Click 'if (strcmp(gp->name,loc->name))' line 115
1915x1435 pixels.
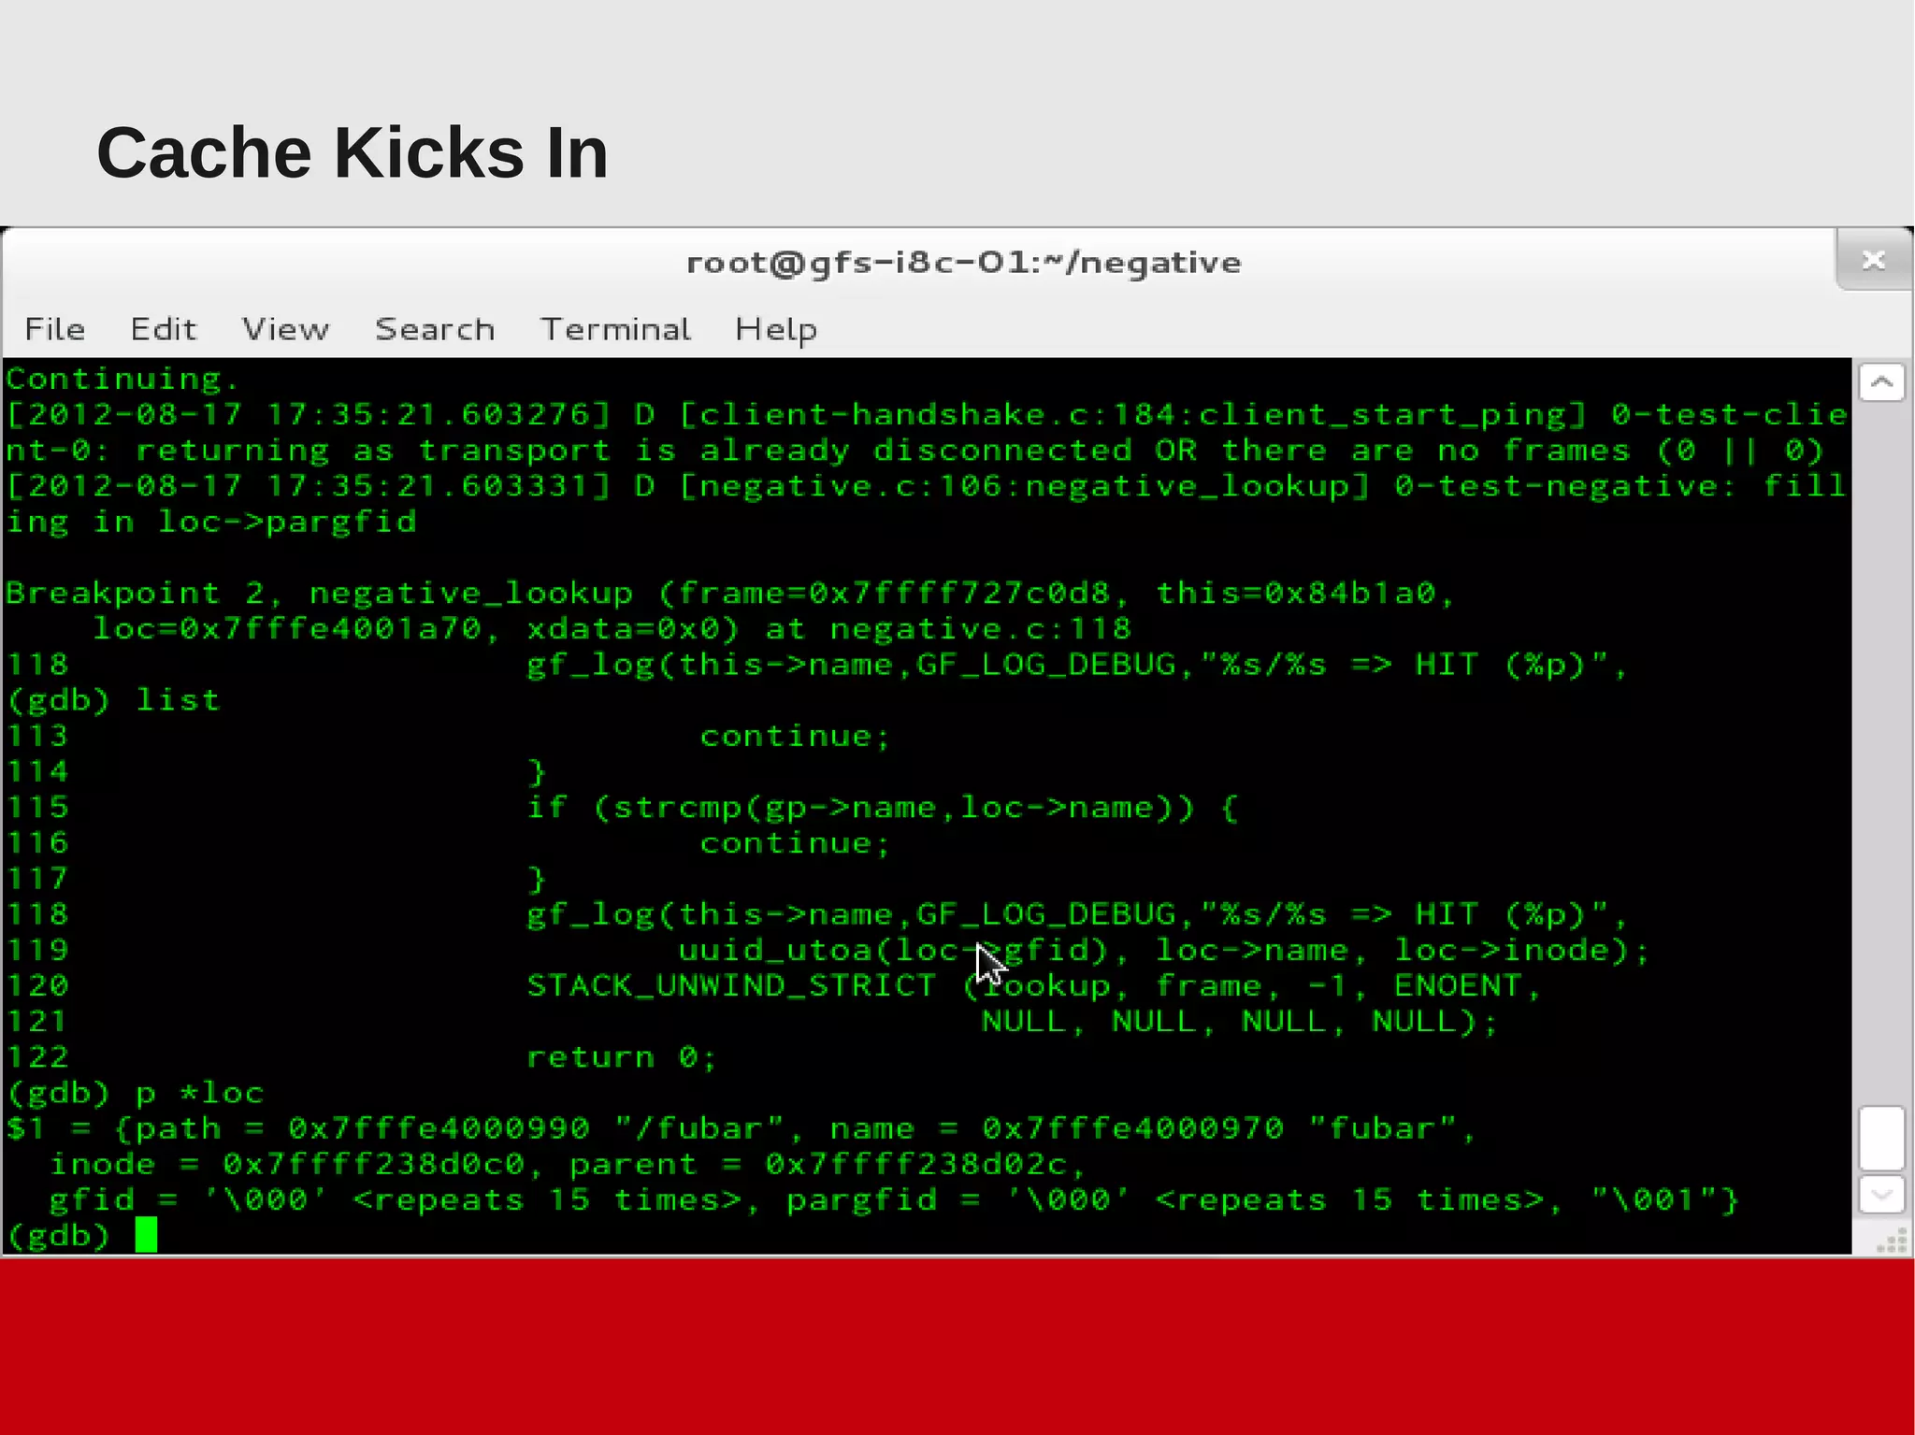(882, 808)
